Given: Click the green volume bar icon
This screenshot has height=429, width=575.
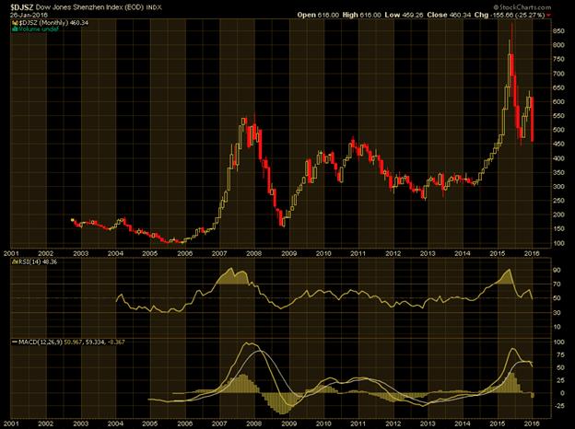Looking at the screenshot, I should pyautogui.click(x=16, y=29).
